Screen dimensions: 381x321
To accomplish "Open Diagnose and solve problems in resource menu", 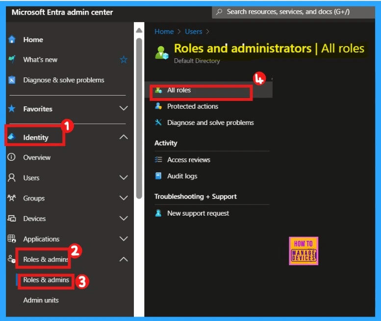I will [210, 123].
